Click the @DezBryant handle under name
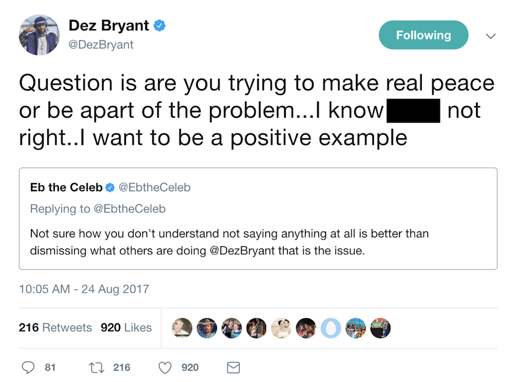The image size is (525, 382). 101,44
